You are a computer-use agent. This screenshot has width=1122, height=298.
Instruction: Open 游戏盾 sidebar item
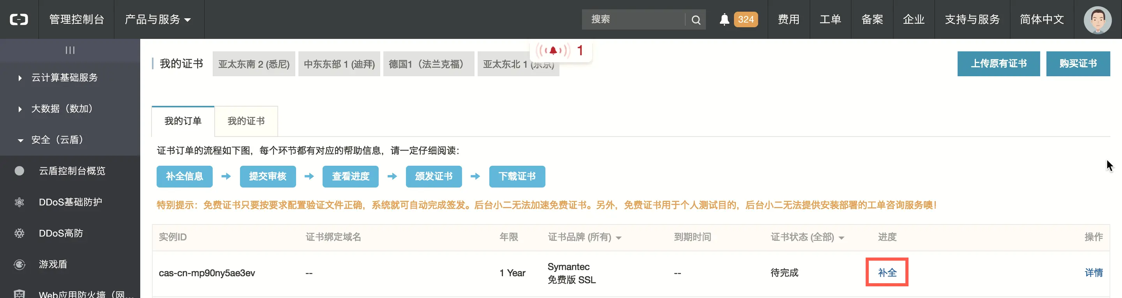[x=53, y=265]
